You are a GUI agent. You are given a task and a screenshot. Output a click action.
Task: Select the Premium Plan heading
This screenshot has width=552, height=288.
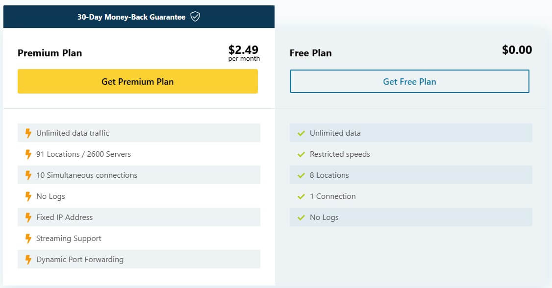(x=50, y=53)
